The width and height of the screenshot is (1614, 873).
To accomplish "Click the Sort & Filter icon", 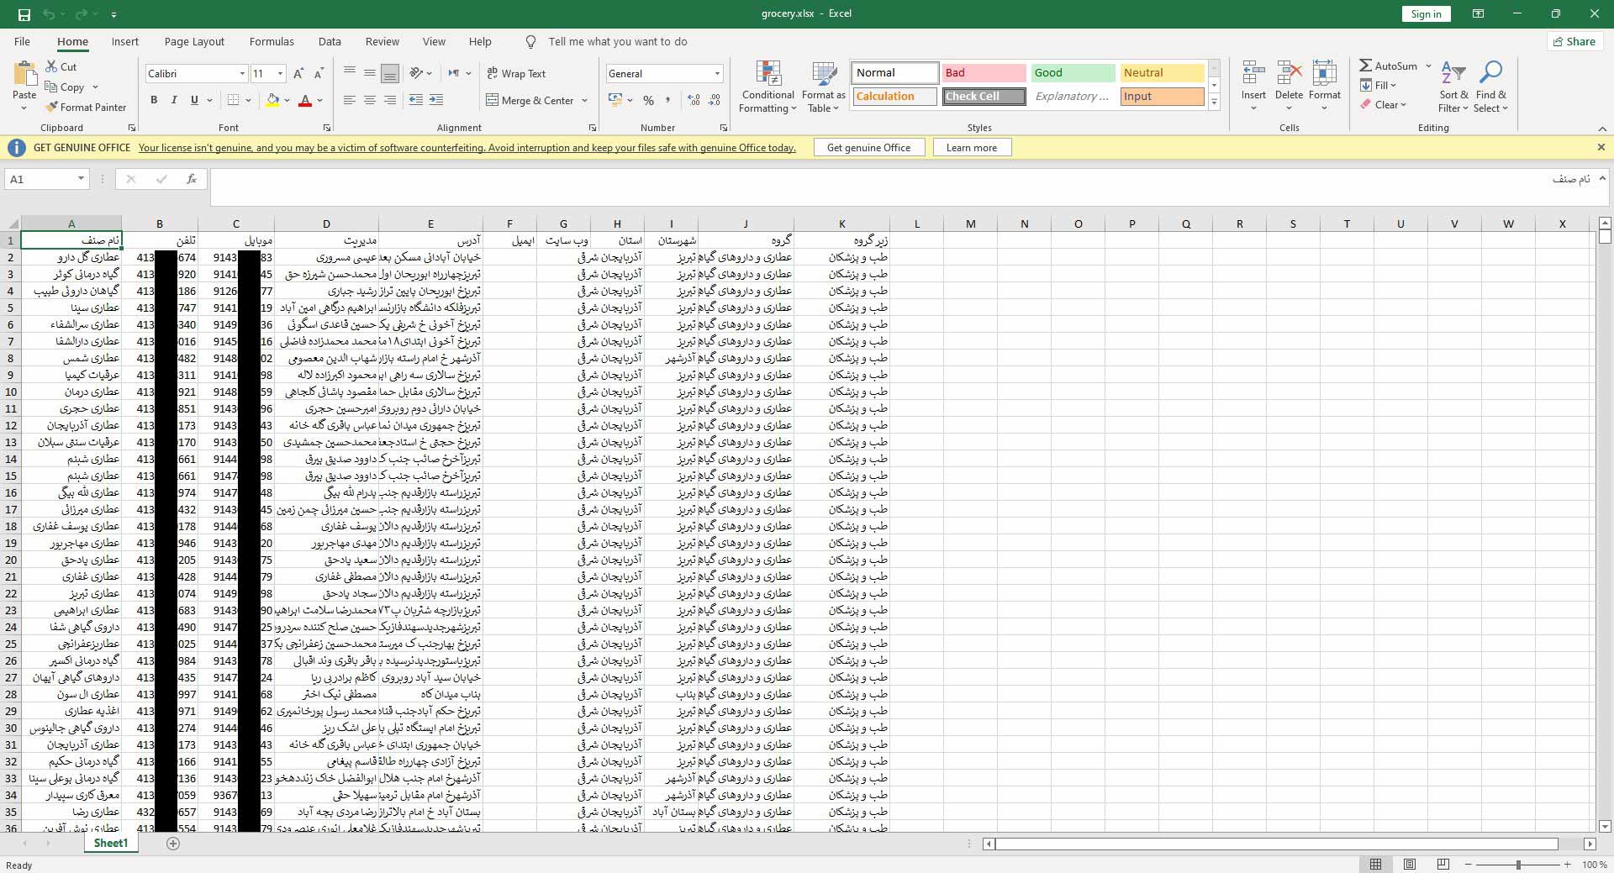I will (x=1453, y=75).
